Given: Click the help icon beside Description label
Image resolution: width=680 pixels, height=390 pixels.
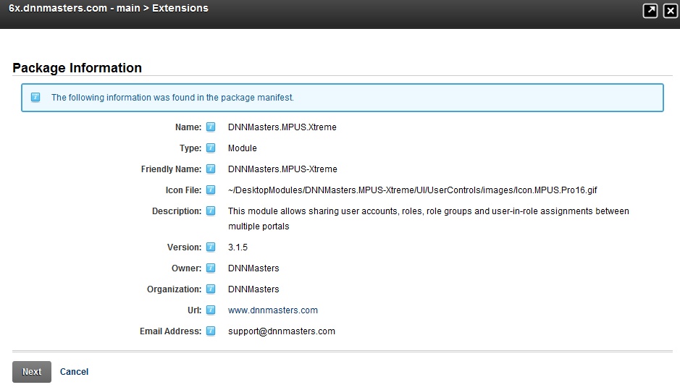Looking at the screenshot, I should pos(211,211).
